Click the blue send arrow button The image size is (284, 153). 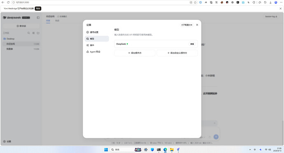coord(216,137)
